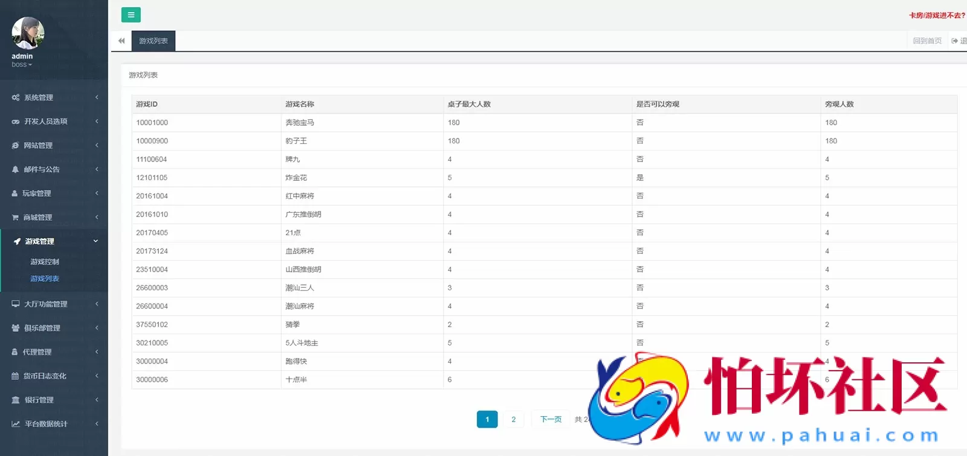The height and width of the screenshot is (456, 967).
Task: Click the 红中麻将 game name cell
Action: coord(362,196)
